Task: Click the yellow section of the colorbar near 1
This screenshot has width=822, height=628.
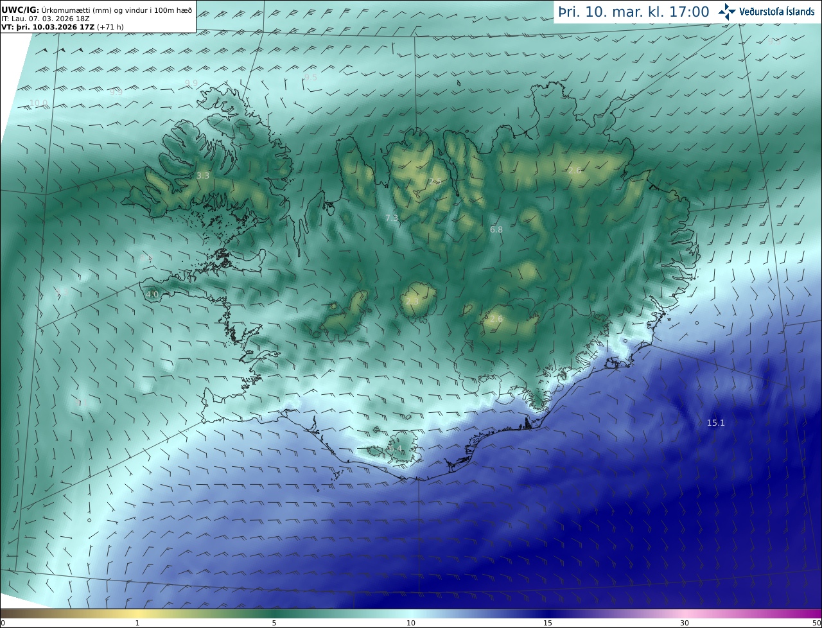Action: (137, 614)
